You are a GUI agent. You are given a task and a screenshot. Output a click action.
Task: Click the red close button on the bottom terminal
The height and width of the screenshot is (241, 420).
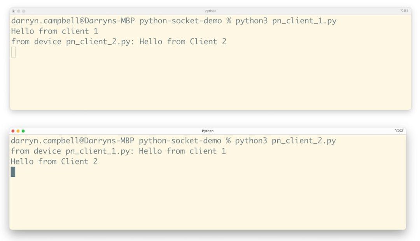(13, 131)
